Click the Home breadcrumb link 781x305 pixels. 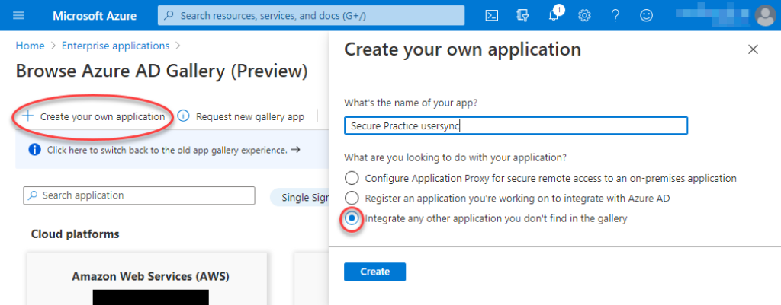[29, 46]
